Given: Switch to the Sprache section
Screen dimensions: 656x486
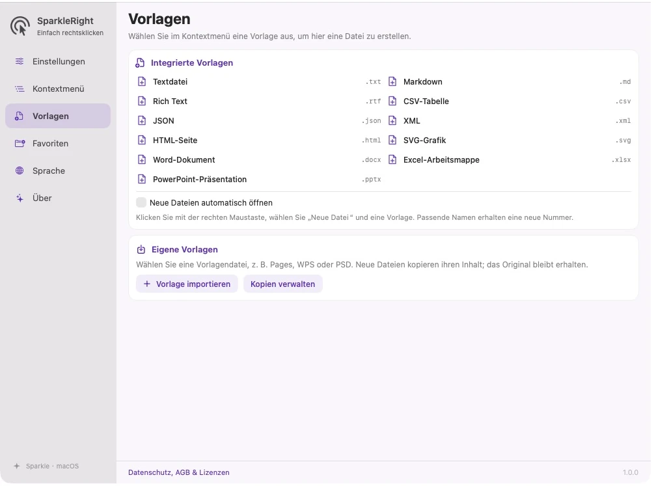Looking at the screenshot, I should 58,170.
